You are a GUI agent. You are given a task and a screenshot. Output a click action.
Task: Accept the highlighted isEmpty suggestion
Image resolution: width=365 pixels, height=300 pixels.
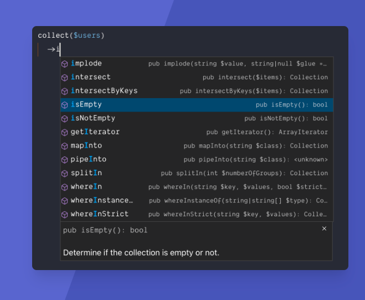pos(197,105)
